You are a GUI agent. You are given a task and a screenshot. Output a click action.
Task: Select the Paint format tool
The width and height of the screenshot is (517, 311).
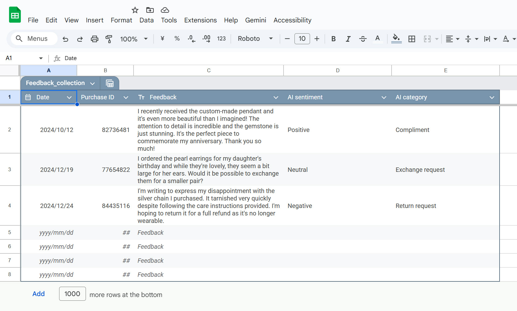[109, 39]
